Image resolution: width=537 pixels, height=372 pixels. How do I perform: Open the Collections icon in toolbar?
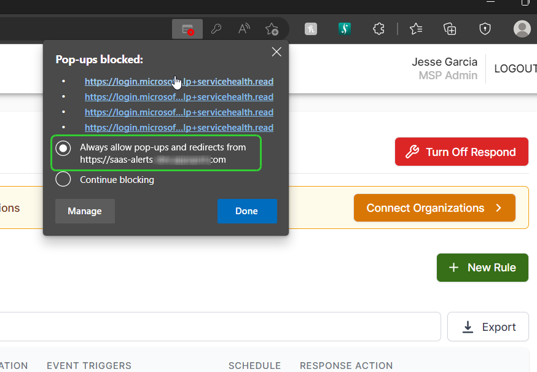click(x=450, y=29)
